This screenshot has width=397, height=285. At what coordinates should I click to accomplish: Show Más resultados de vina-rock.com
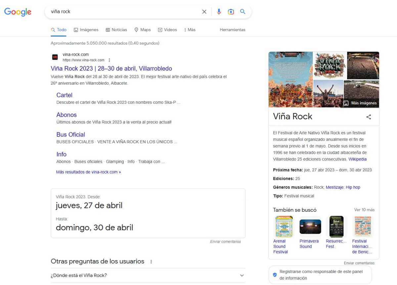click(x=88, y=172)
